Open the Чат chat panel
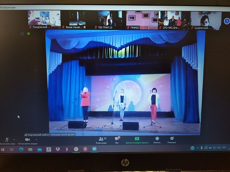230x172 pixels. coord(117,140)
